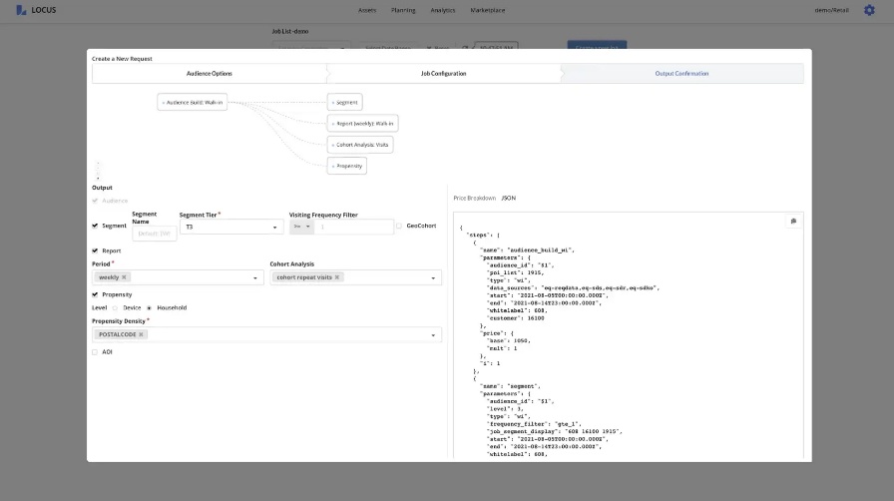Select the Device level radio button
894x501 pixels.
[115, 308]
